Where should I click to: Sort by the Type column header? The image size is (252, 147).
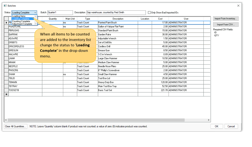pos(87,19)
